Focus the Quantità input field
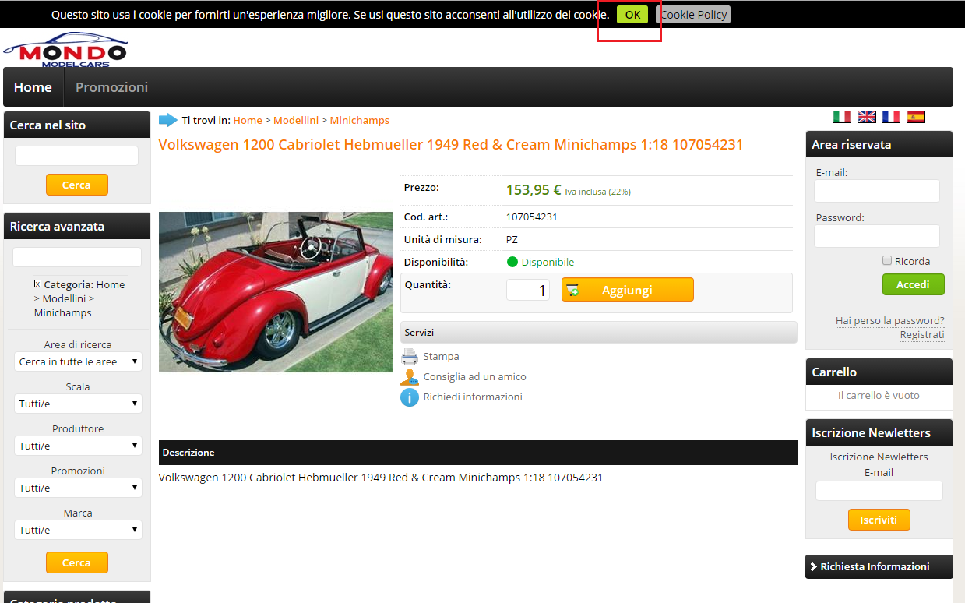The image size is (965, 603). (528, 290)
